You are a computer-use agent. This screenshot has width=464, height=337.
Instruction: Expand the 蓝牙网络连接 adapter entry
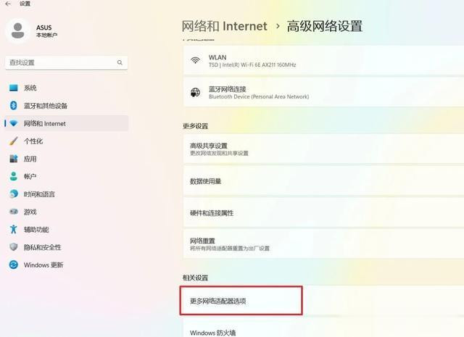(x=324, y=92)
